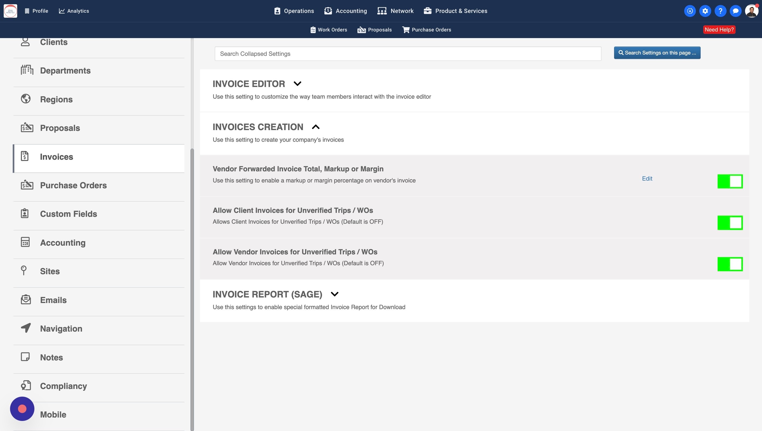Go to Purchase Orders in the sub-navigation
762x431 pixels.
pos(427,30)
